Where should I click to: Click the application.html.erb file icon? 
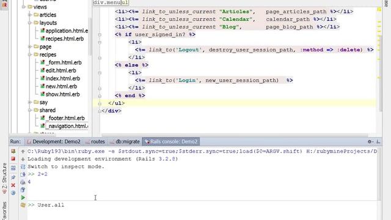(42, 31)
